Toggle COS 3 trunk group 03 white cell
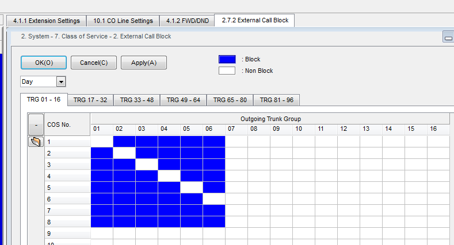This screenshot has height=245, width=454. (x=147, y=165)
